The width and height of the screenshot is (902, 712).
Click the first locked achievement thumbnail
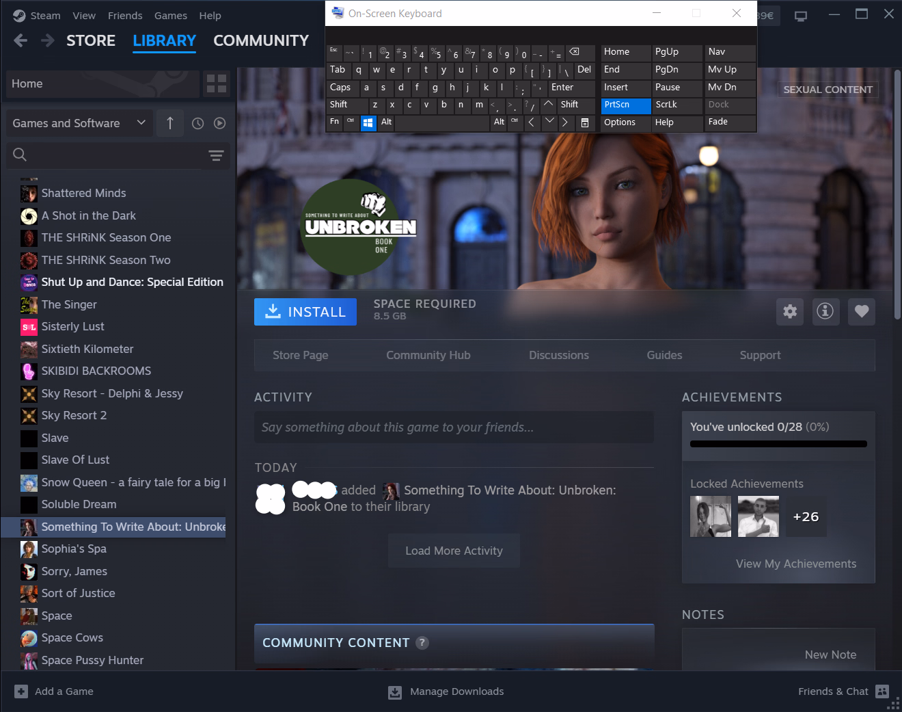711,516
